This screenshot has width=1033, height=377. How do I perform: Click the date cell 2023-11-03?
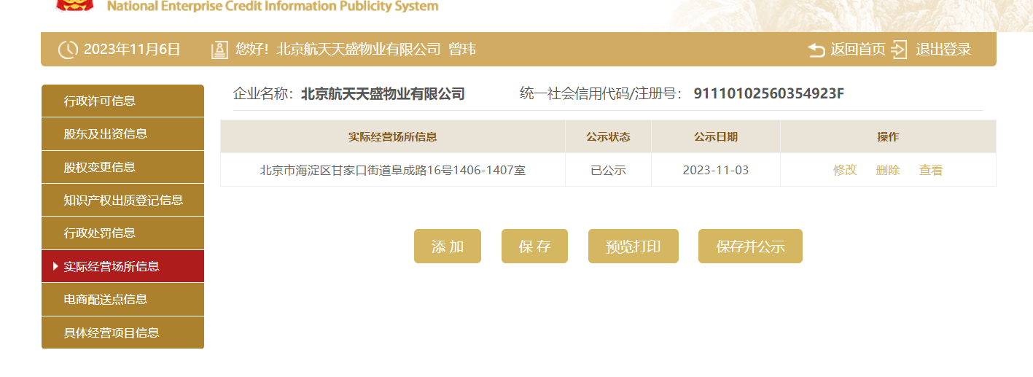(x=716, y=170)
